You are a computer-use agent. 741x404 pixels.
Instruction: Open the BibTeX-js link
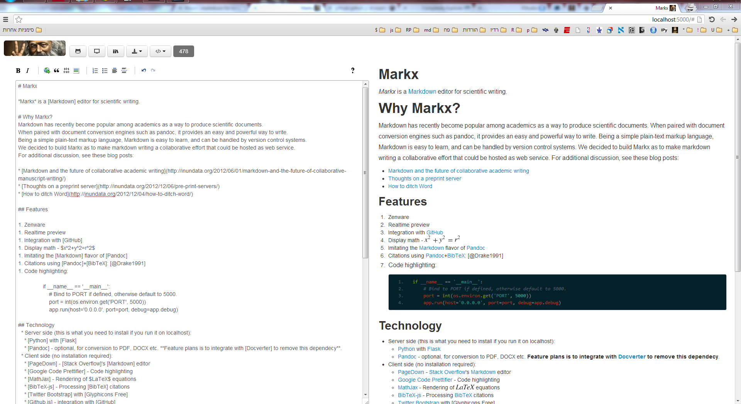[409, 395]
